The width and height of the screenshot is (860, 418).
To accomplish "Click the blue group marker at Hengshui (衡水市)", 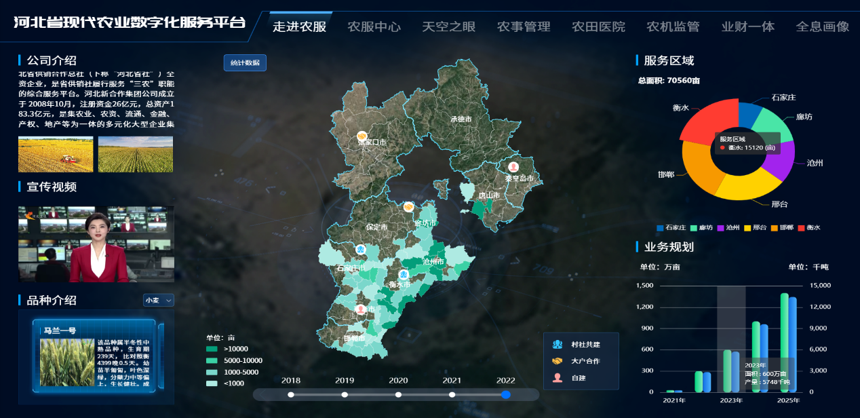I will 404,275.
